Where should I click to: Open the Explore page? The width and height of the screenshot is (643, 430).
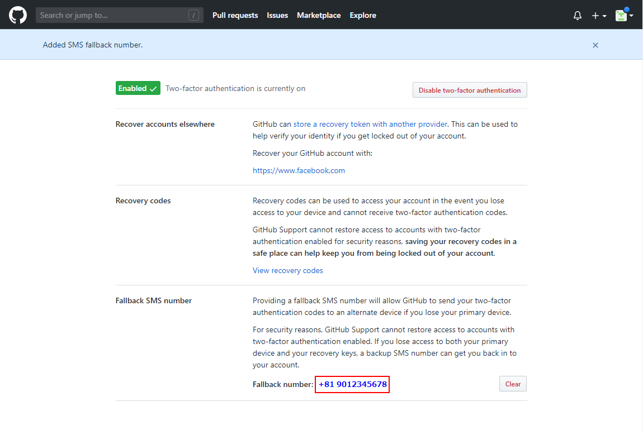(363, 15)
